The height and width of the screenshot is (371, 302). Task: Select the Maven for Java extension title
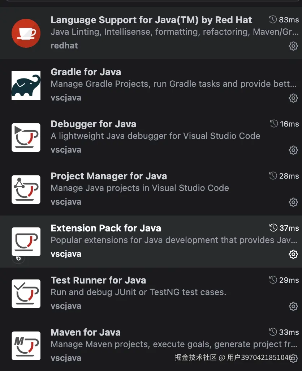click(86, 332)
